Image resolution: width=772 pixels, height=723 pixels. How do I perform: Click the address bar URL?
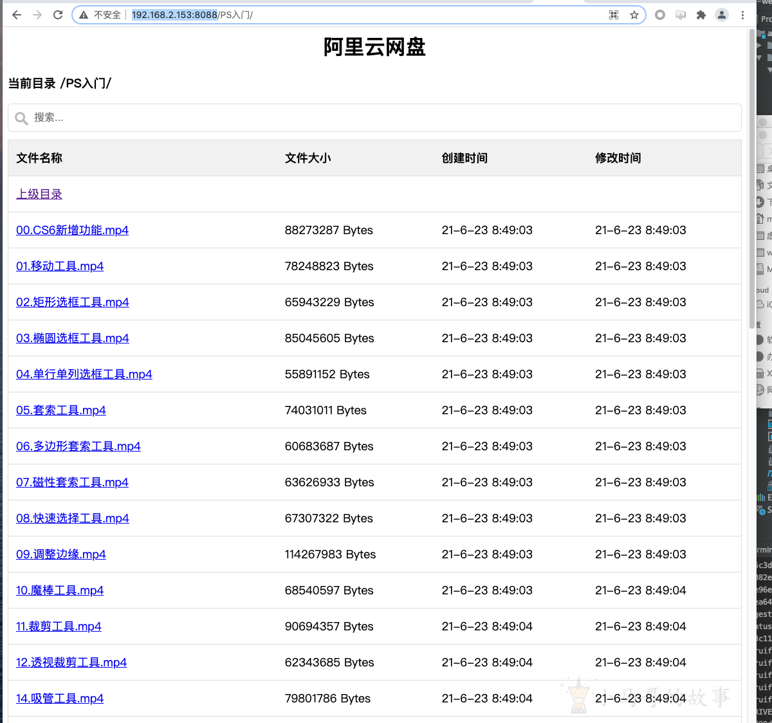click(x=192, y=15)
